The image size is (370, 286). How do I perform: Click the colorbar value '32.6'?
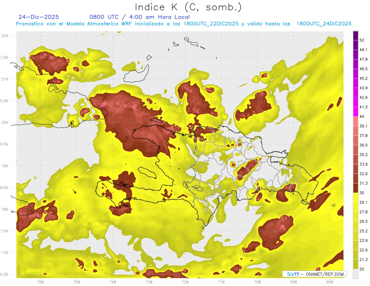point(364,174)
